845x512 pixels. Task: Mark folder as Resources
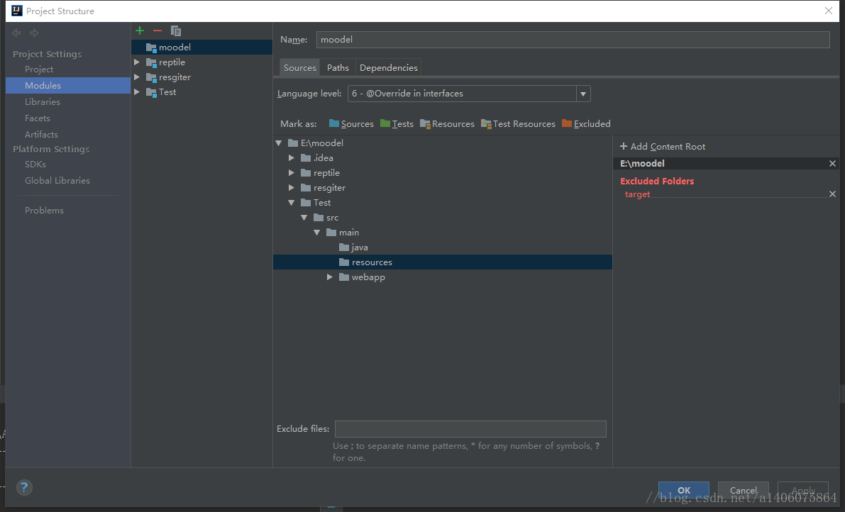[447, 124]
